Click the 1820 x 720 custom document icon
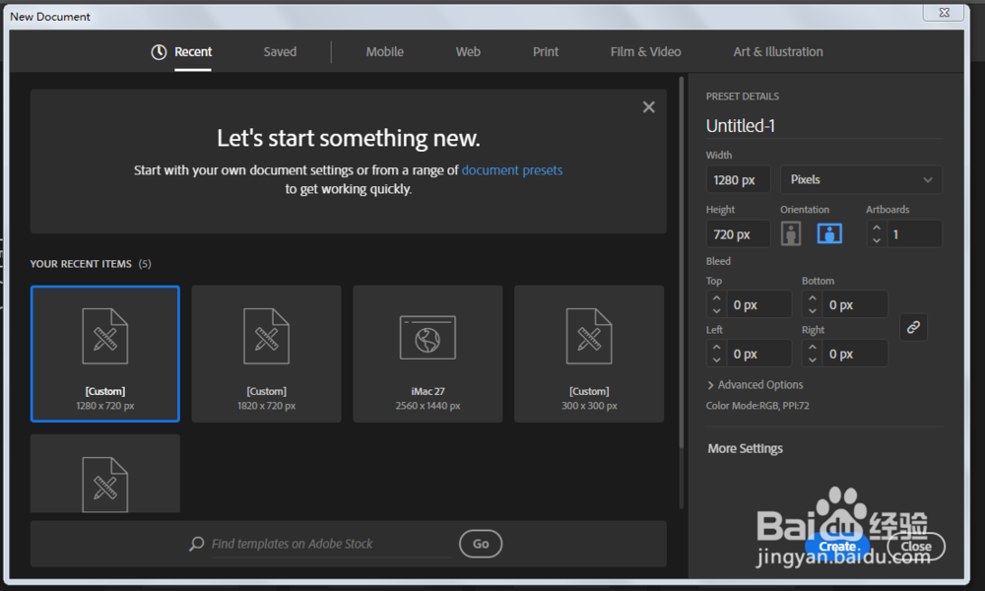985x591 pixels. tap(266, 336)
